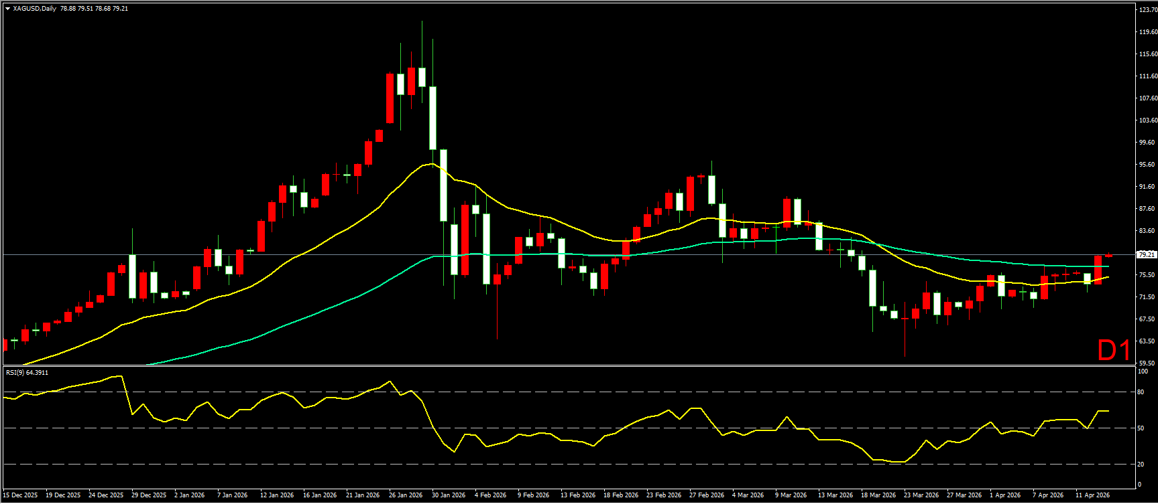Click the yellow moving average peak near 30 Jan

click(x=428, y=163)
